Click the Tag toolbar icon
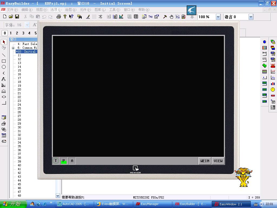Screen dimensions: 277x208 (150, 17)
